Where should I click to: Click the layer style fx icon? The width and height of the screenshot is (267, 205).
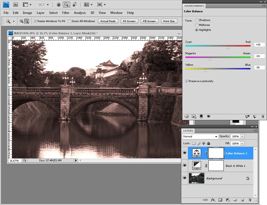click(x=213, y=200)
